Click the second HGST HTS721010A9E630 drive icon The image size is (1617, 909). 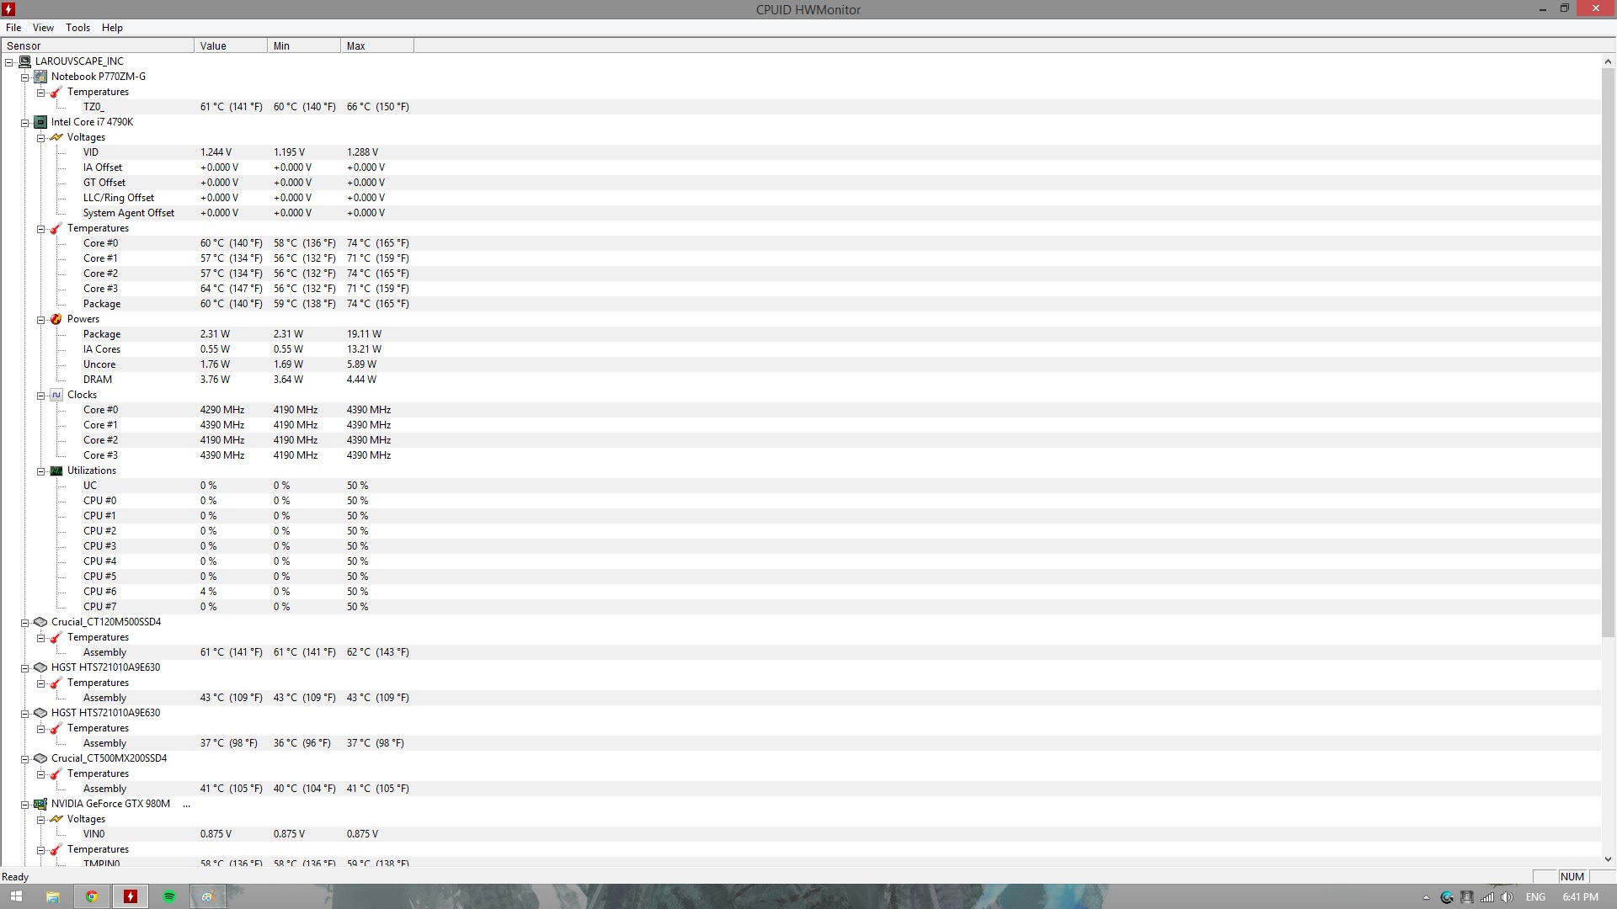point(40,713)
